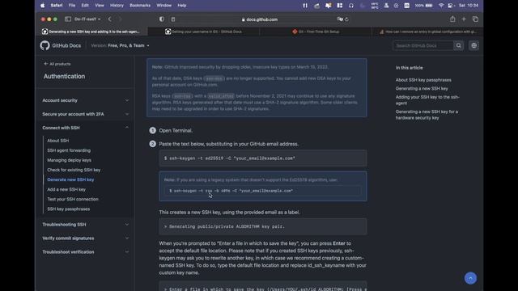
Task: Click the reader view icon
Action: pos(172,19)
